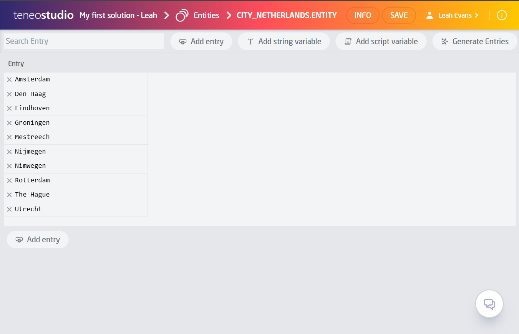Click the Entities rings icon in breadcrumb
The width and height of the screenshot is (519, 334).
182,15
